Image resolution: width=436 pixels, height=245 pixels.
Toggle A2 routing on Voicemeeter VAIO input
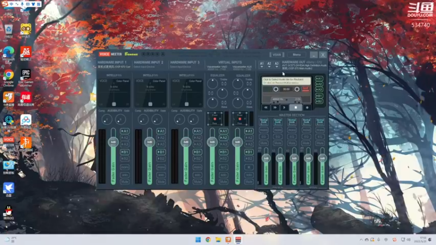pos(223,138)
